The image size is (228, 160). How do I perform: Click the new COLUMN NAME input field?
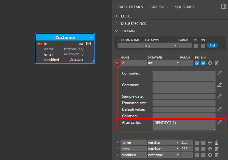coord(131,46)
